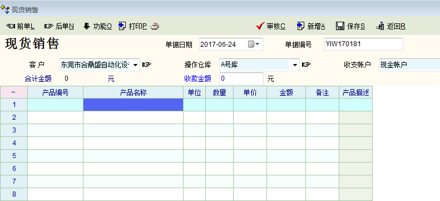Select row header 7
Image resolution: width=440 pixels, height=201 pixels.
(14, 182)
